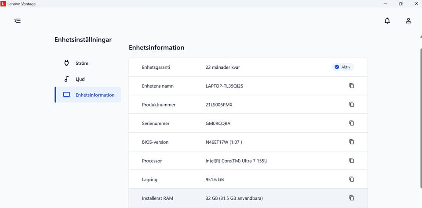The width and height of the screenshot is (422, 208).
Task: Copy the Lagring storage value
Action: (x=351, y=179)
